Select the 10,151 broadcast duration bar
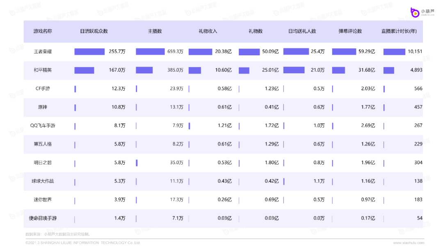Viewport: 443px width, 249px height. 394,52
